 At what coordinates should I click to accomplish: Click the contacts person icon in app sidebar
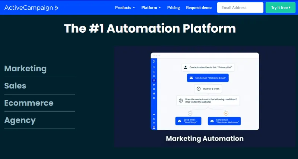154,72
